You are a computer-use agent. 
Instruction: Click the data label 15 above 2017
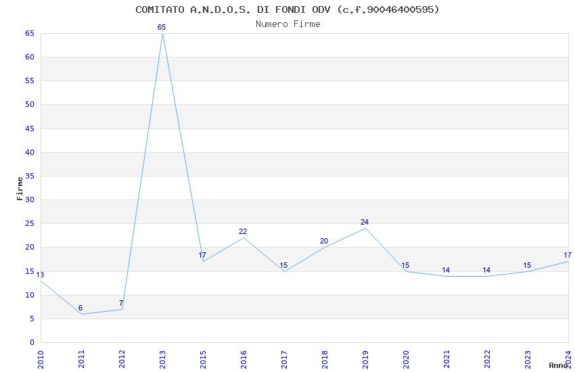click(x=283, y=265)
